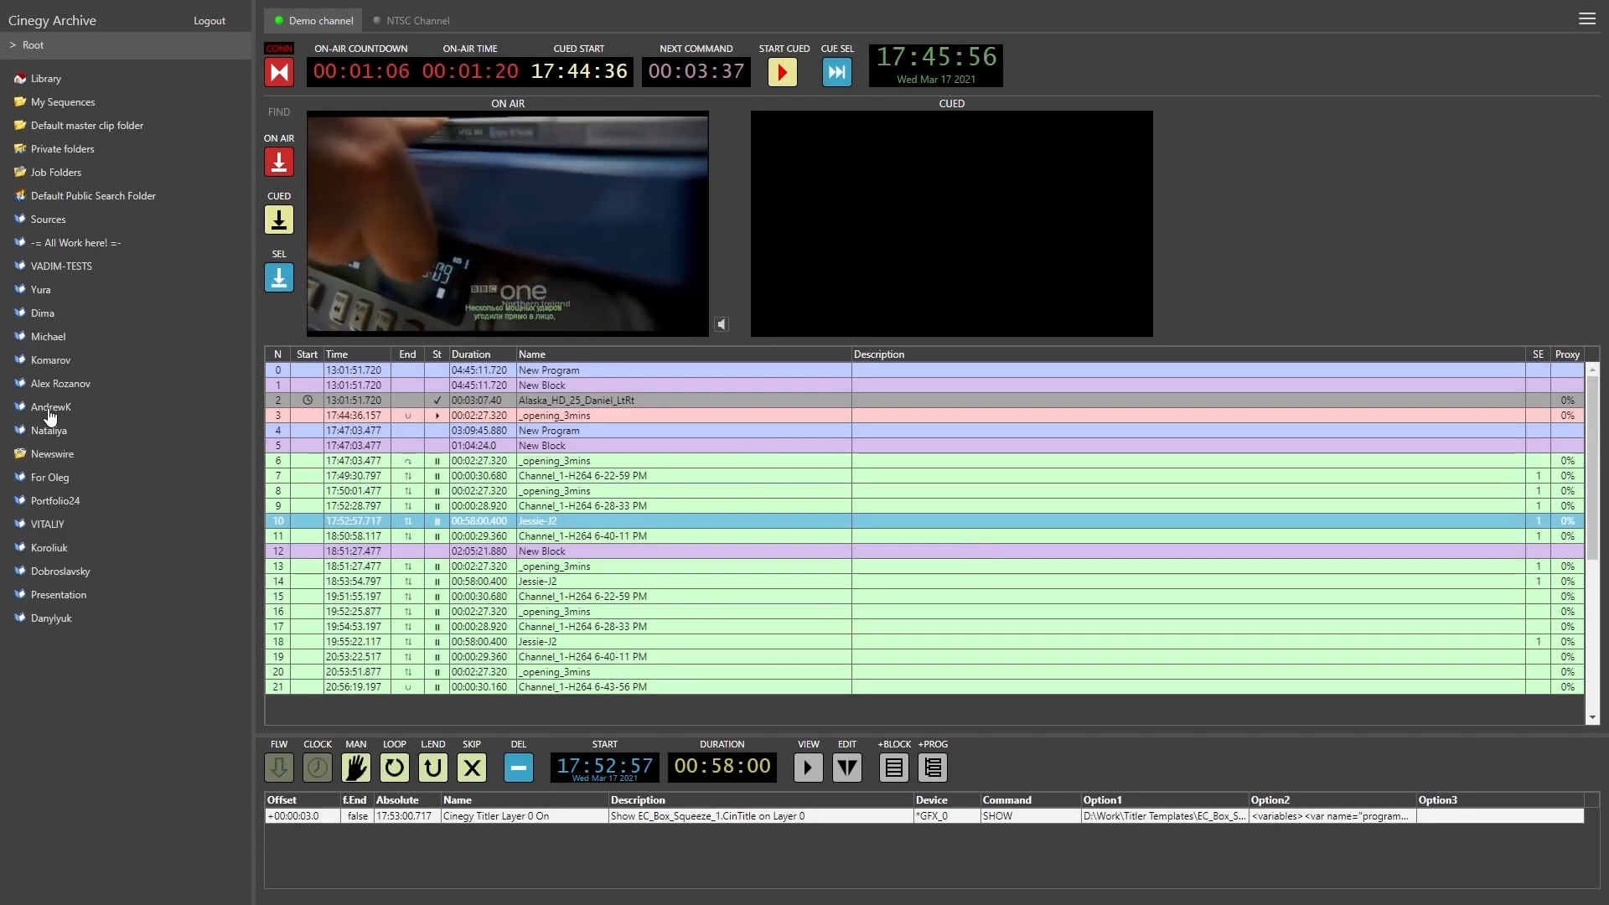The width and height of the screenshot is (1609, 905).
Task: Open the hamburger menu at top right
Action: pos(1587,18)
